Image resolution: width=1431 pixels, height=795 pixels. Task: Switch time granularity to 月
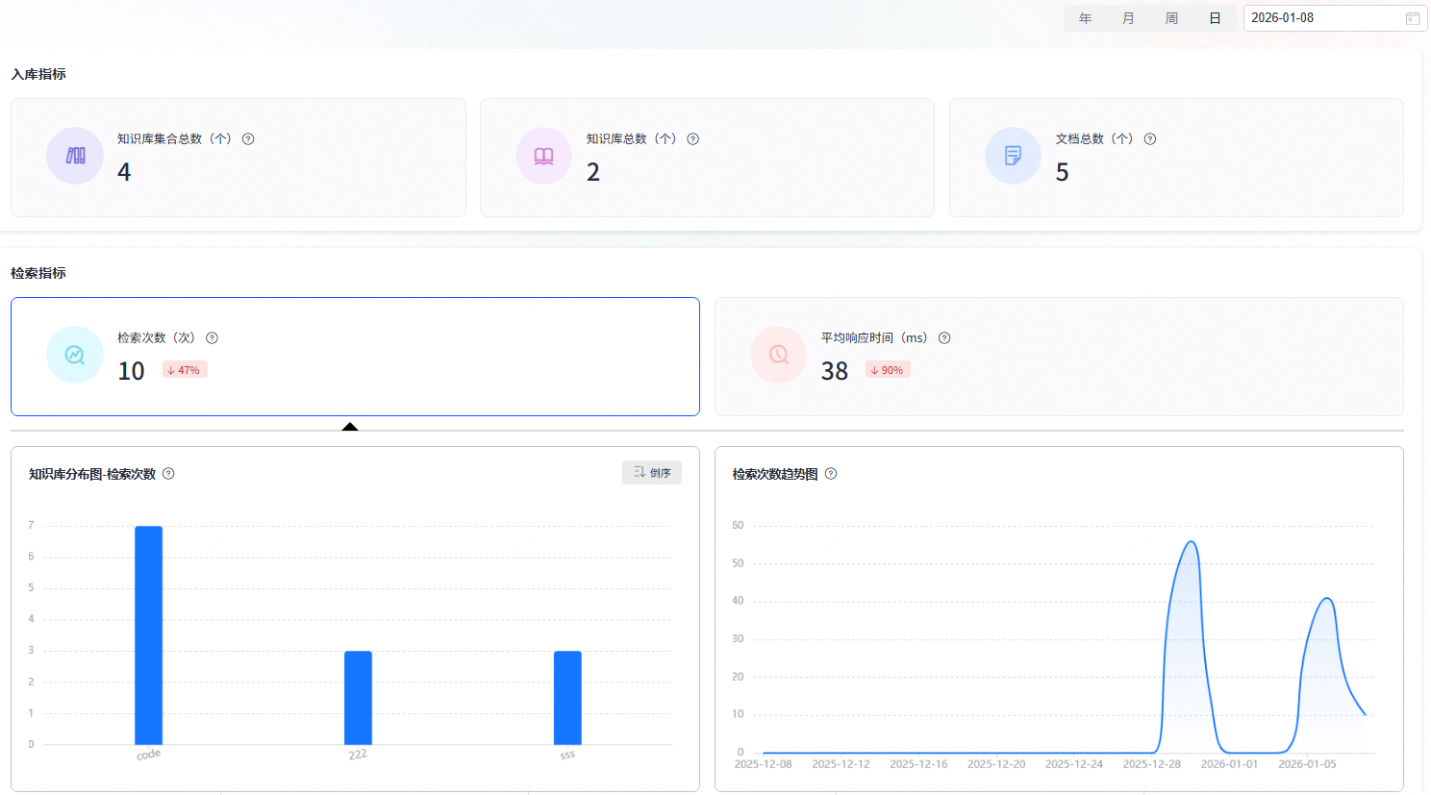pyautogui.click(x=1128, y=18)
